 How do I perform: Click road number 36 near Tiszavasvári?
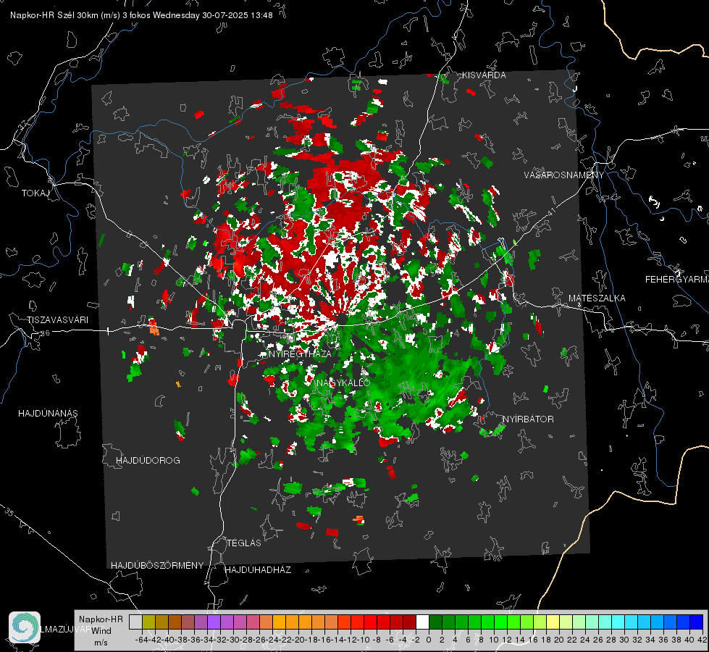coord(45,333)
